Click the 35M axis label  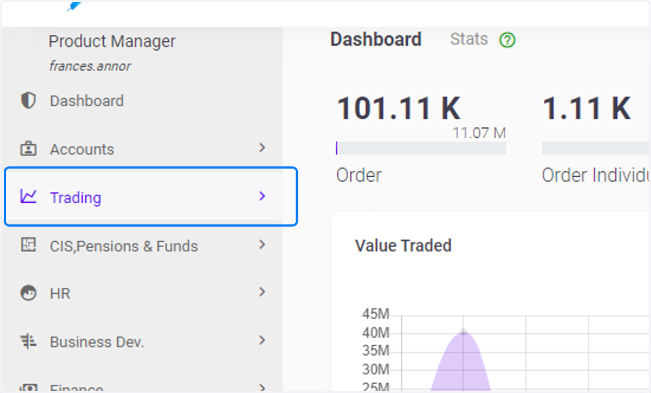click(375, 351)
